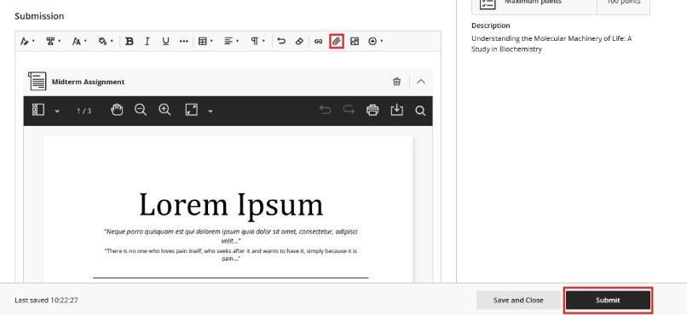This screenshot has height=315, width=687.
Task: Delete the Midterm Assignment attachment
Action: (x=397, y=82)
